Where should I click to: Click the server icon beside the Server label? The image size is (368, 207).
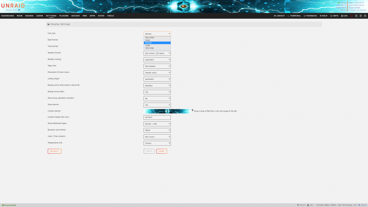click(x=339, y=3)
